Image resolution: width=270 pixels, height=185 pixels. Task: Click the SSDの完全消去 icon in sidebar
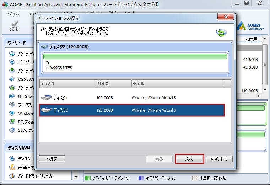tap(12, 130)
